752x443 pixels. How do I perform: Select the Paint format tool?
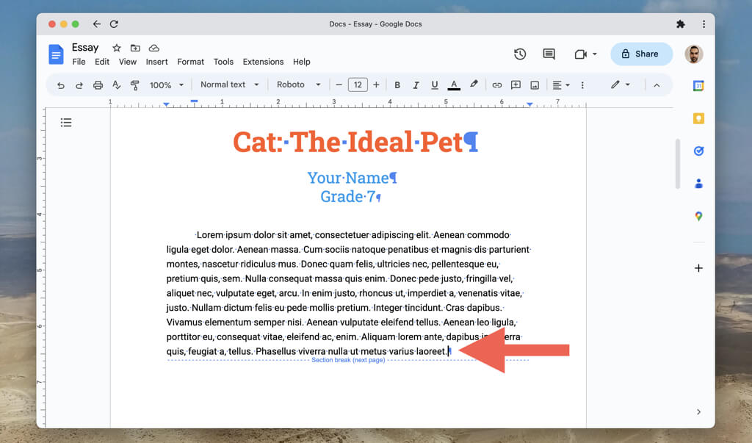point(134,85)
